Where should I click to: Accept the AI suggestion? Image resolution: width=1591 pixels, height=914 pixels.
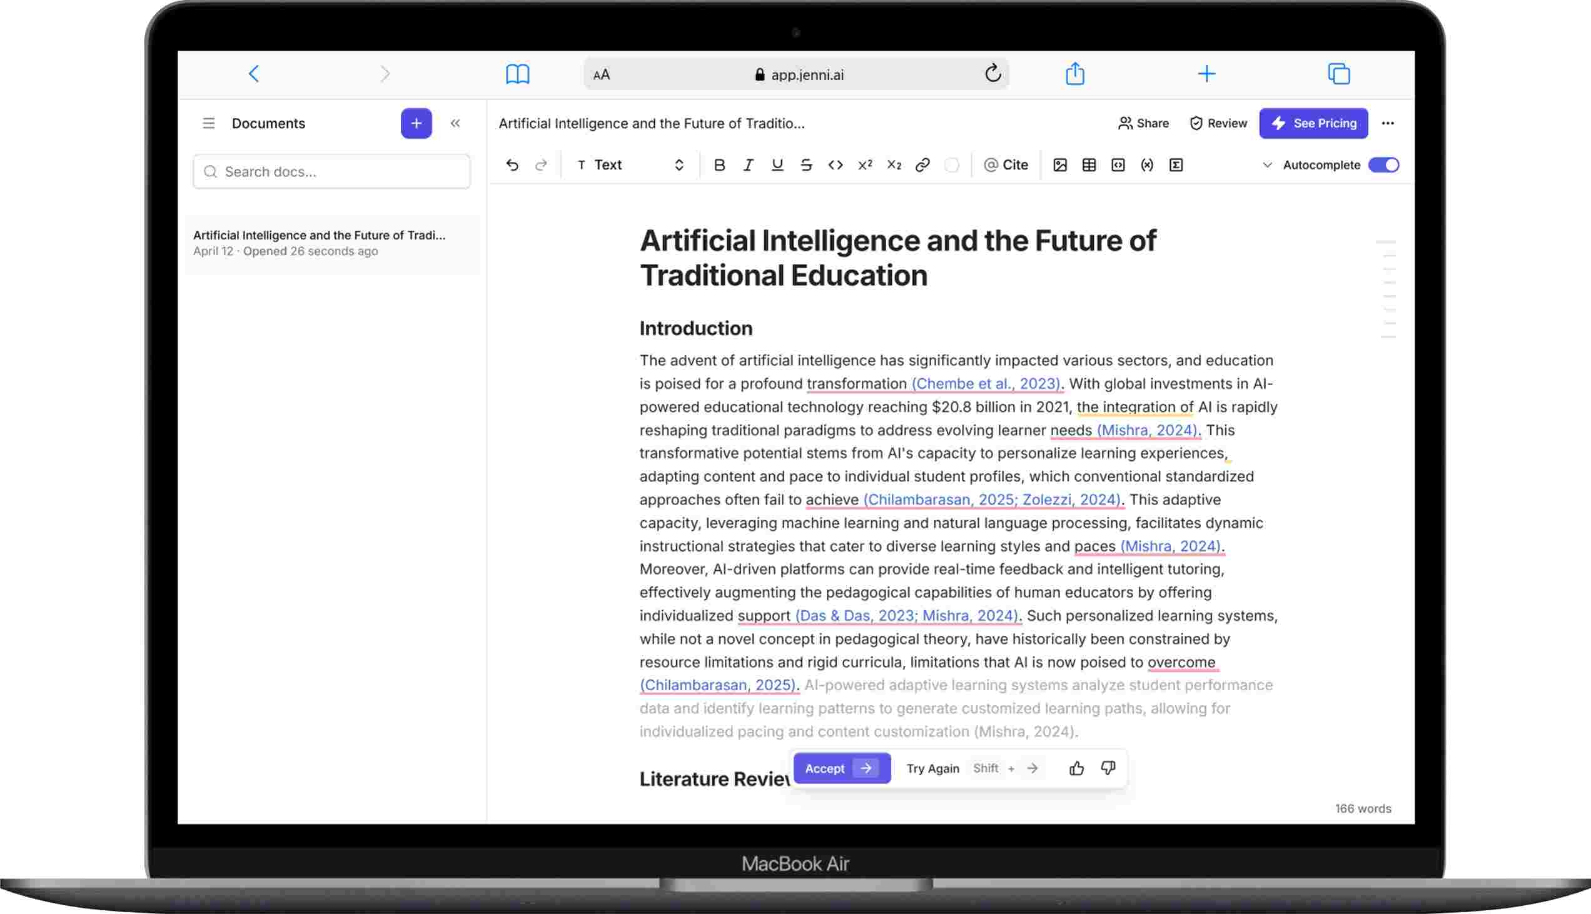coord(841,768)
